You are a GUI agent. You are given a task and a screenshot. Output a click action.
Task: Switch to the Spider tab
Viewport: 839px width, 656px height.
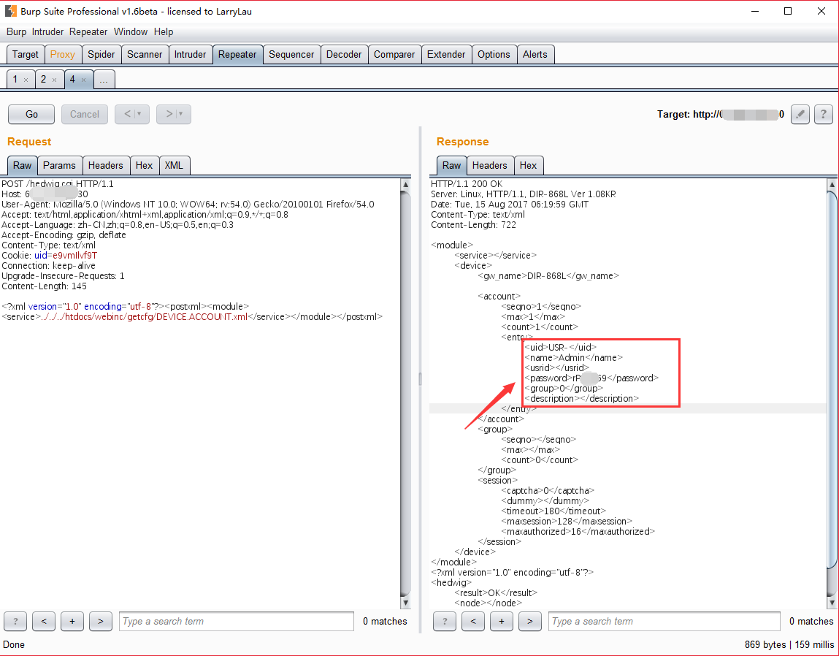tap(101, 55)
